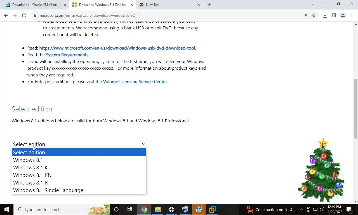Close the Oracle VM VirtualBox Downloads tab
Viewport: 358px width, 215px height.
click(65, 5)
